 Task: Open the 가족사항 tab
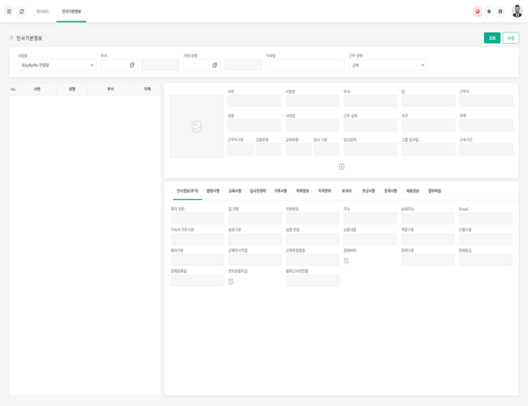click(x=280, y=191)
